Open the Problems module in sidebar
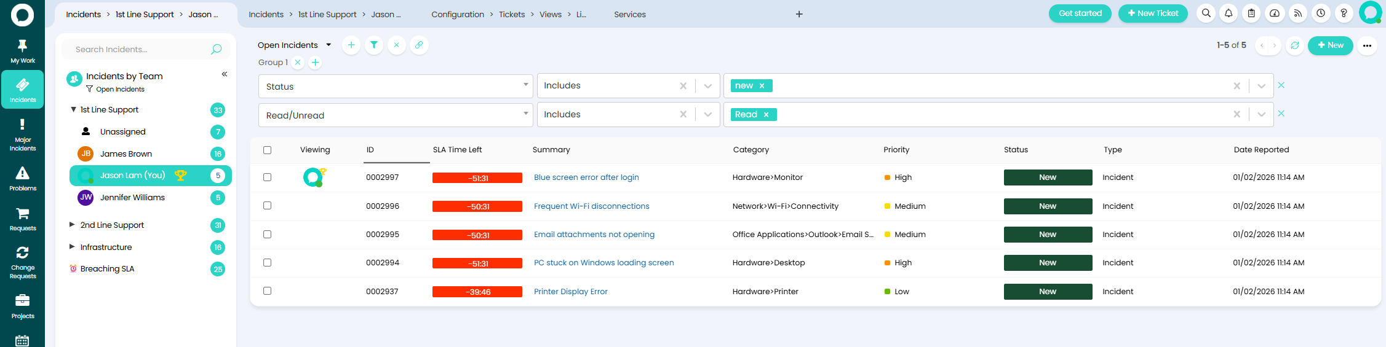1386x347 pixels. (x=22, y=179)
